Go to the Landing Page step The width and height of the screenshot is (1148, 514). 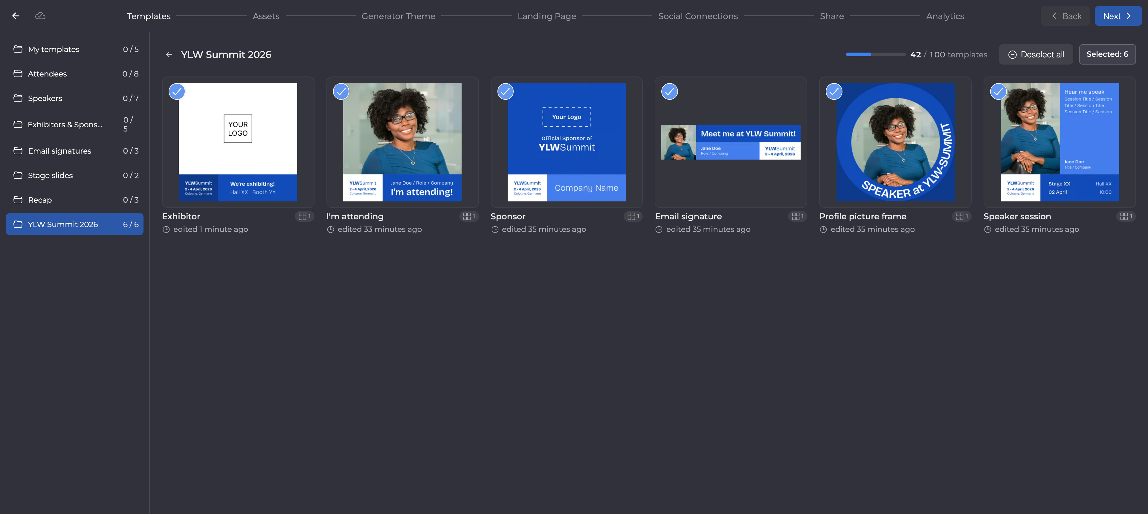point(547,16)
